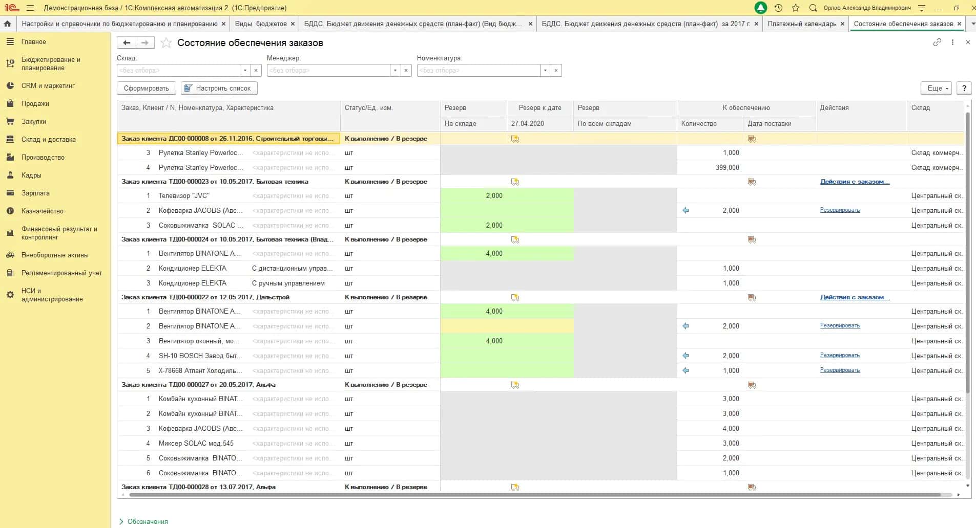Click the get link icon
Screen dimensions: 976x528
click(x=937, y=42)
